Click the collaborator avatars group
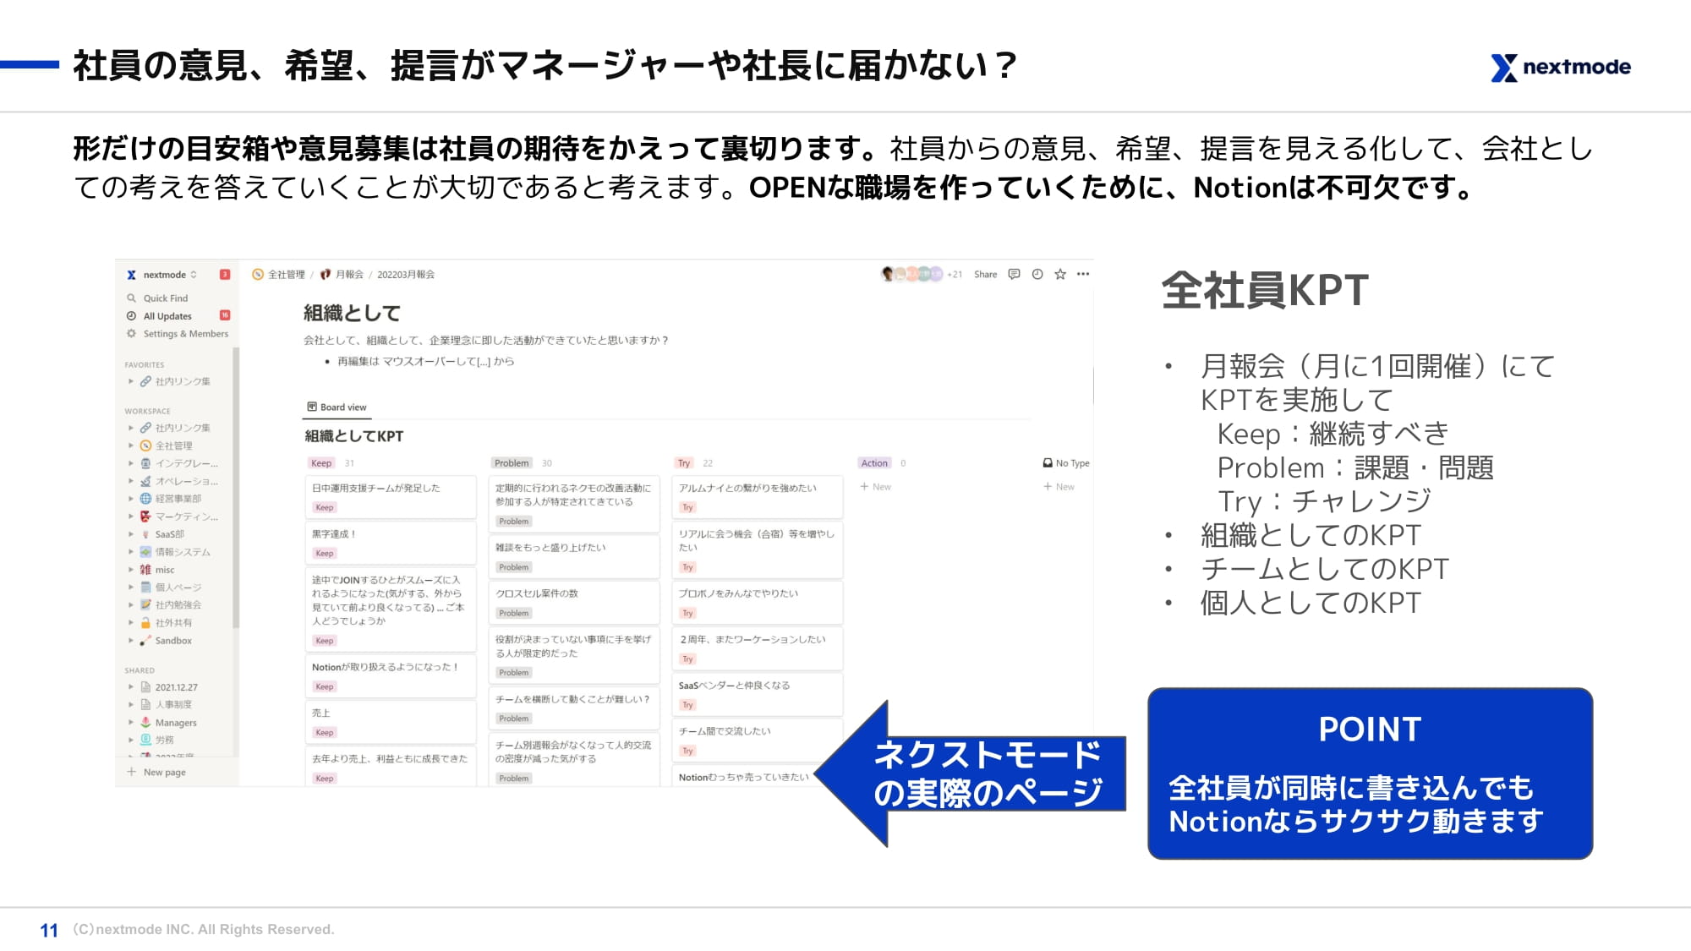Screen dimensions: 1691x951 (911, 274)
